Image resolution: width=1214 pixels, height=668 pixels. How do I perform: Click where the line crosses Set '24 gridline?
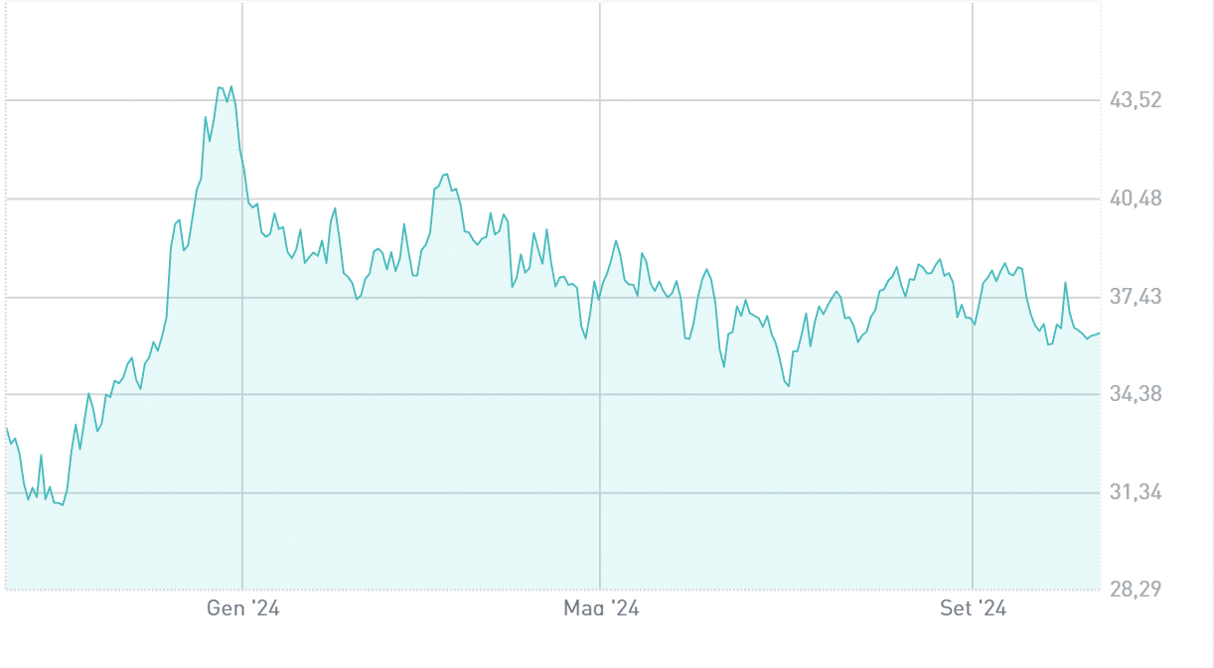(973, 322)
